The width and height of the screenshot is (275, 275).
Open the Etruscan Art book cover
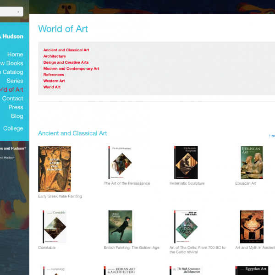252,163
